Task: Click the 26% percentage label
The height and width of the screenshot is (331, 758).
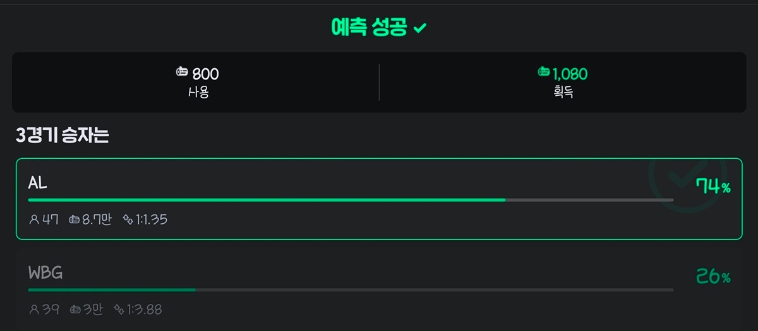Action: [713, 276]
